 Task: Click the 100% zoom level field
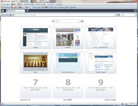[132, 104]
